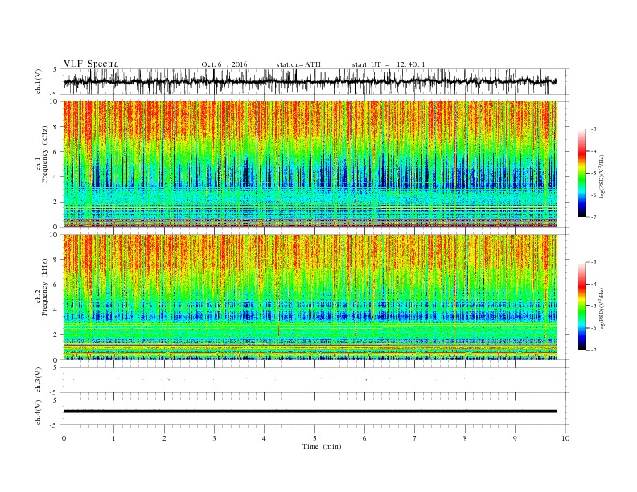This screenshot has width=637, height=492.
Task: Click the 1 tick on the time axis
Action: coord(113,438)
